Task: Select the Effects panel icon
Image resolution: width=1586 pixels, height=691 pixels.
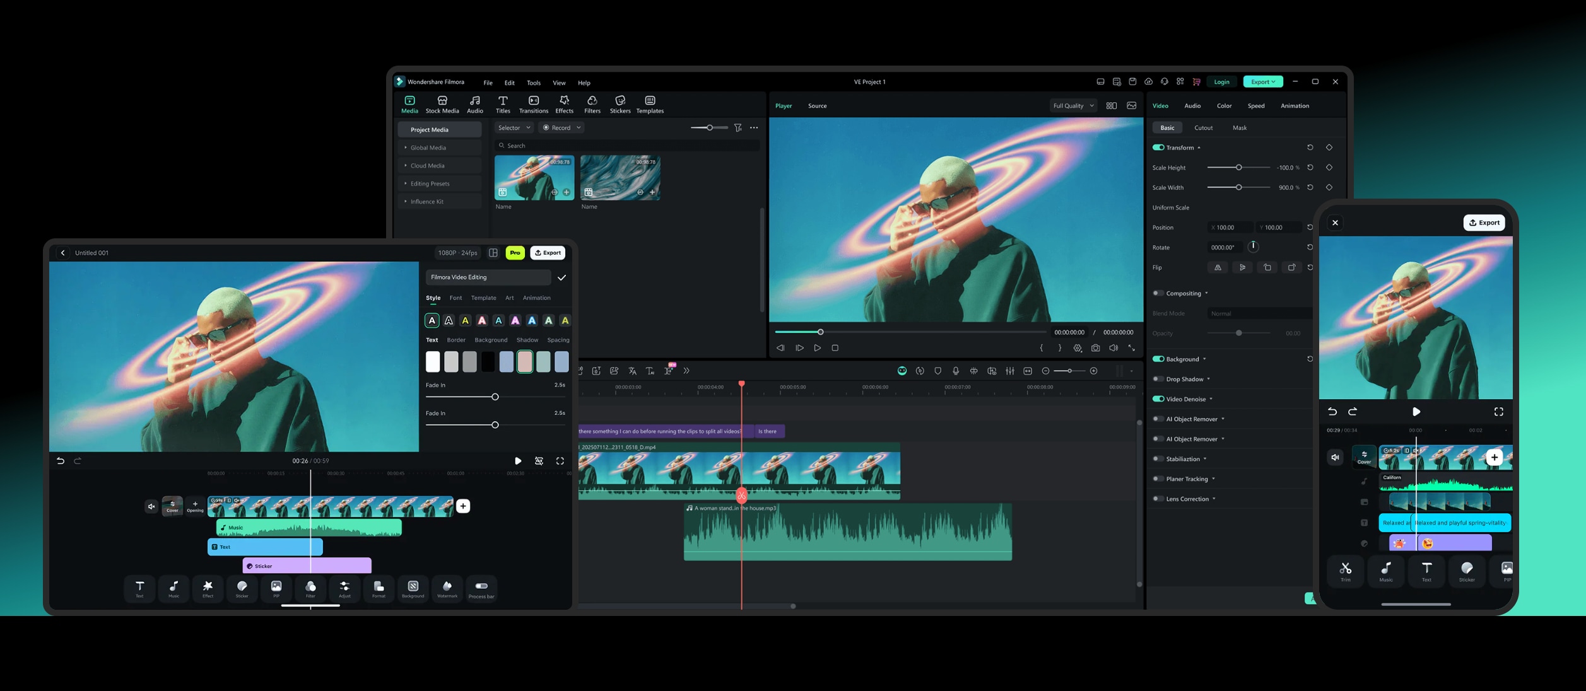Action: click(564, 104)
